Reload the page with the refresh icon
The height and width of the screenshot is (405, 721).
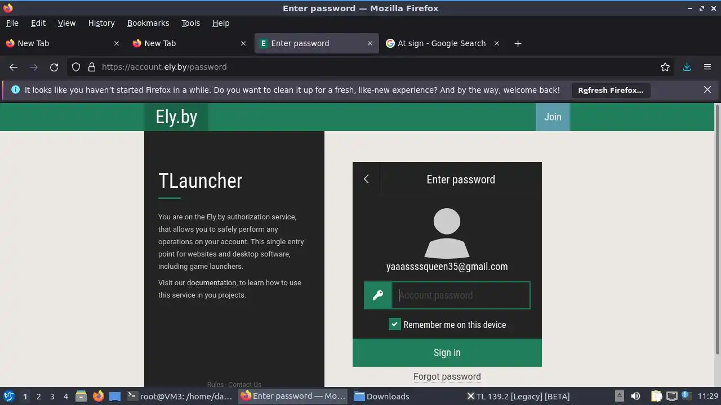coord(54,67)
